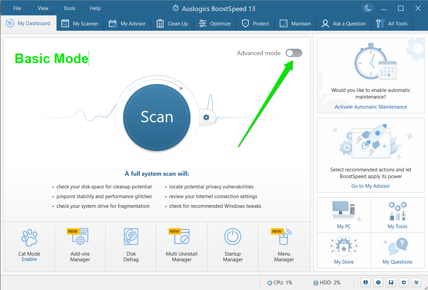Toggle dark mode with the moon icon
Viewport: 428px width, 290px height.
368,8
